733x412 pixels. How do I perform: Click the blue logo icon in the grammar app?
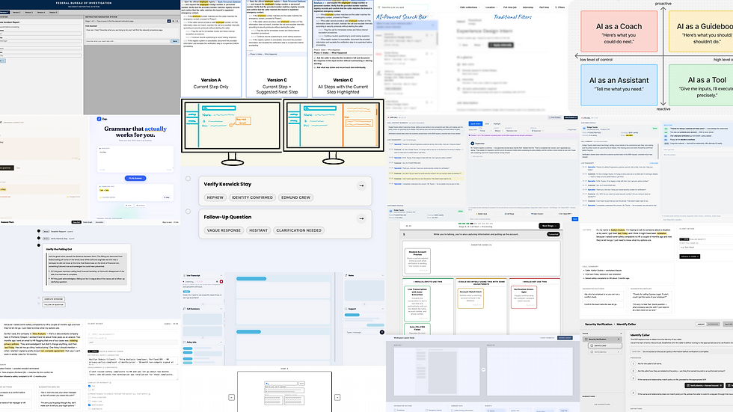click(x=99, y=119)
